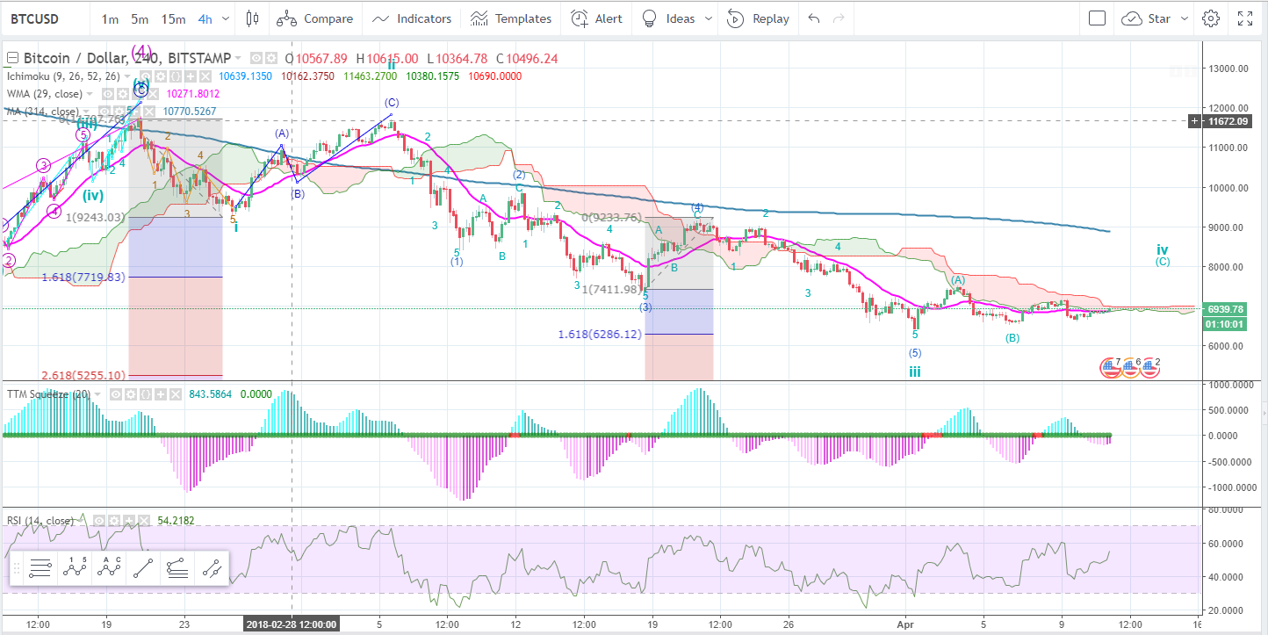Switch to 1m interval
Viewport: 1268px width, 635px height.
tap(111, 18)
